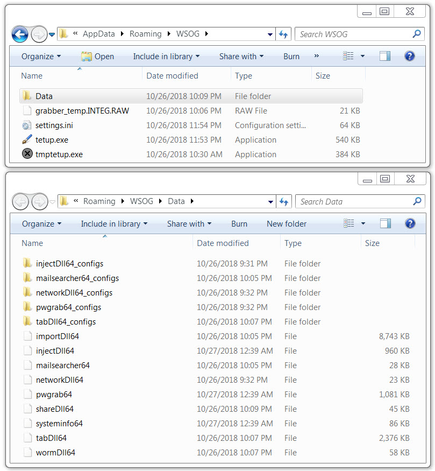Click the Search WSOG field
Viewport: 435px width, 471px height.
point(360,34)
